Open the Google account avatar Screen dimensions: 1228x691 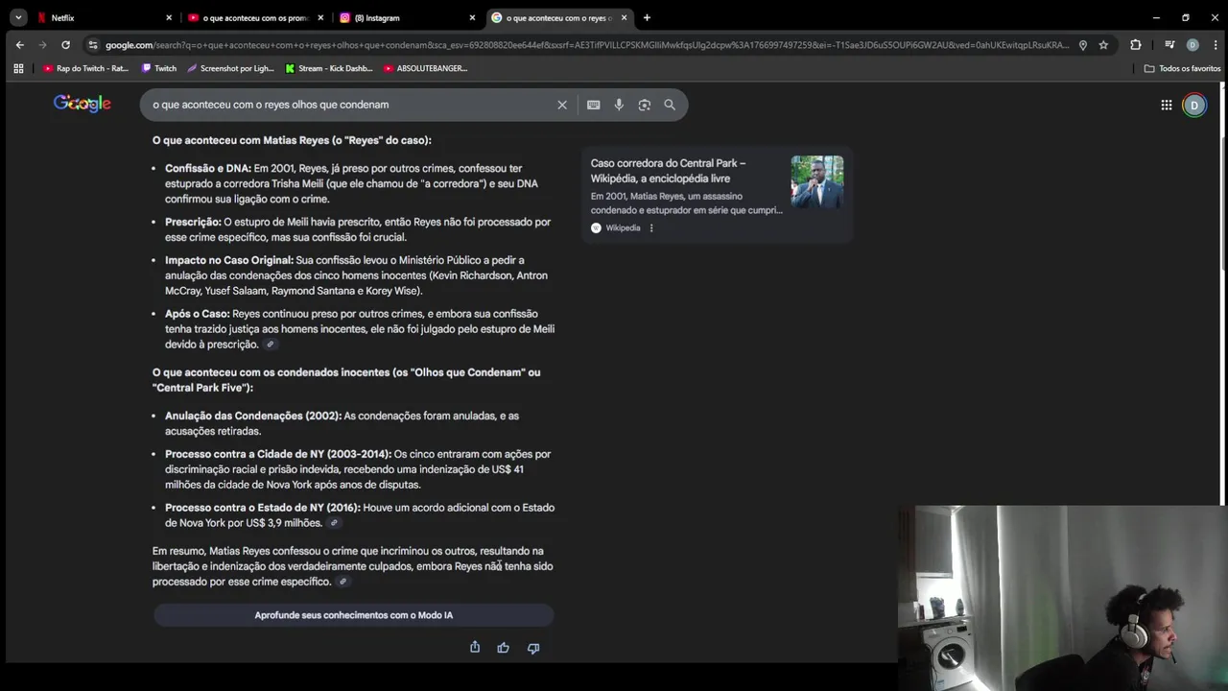pos(1194,105)
